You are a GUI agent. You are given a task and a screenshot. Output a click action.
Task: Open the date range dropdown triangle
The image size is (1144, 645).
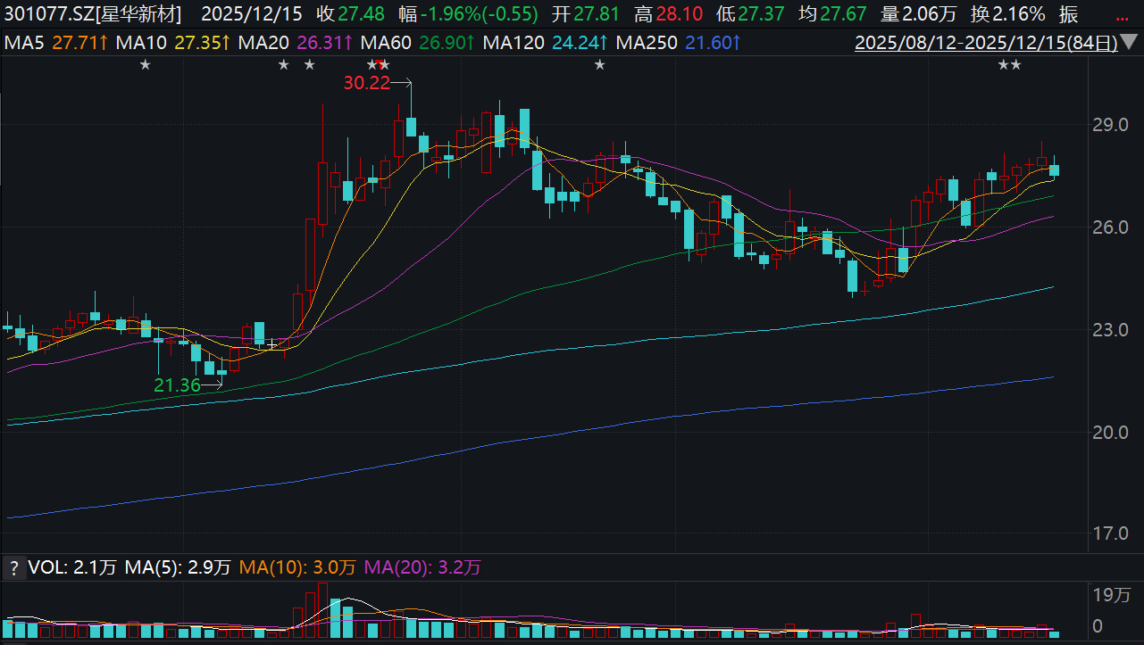tap(1130, 43)
